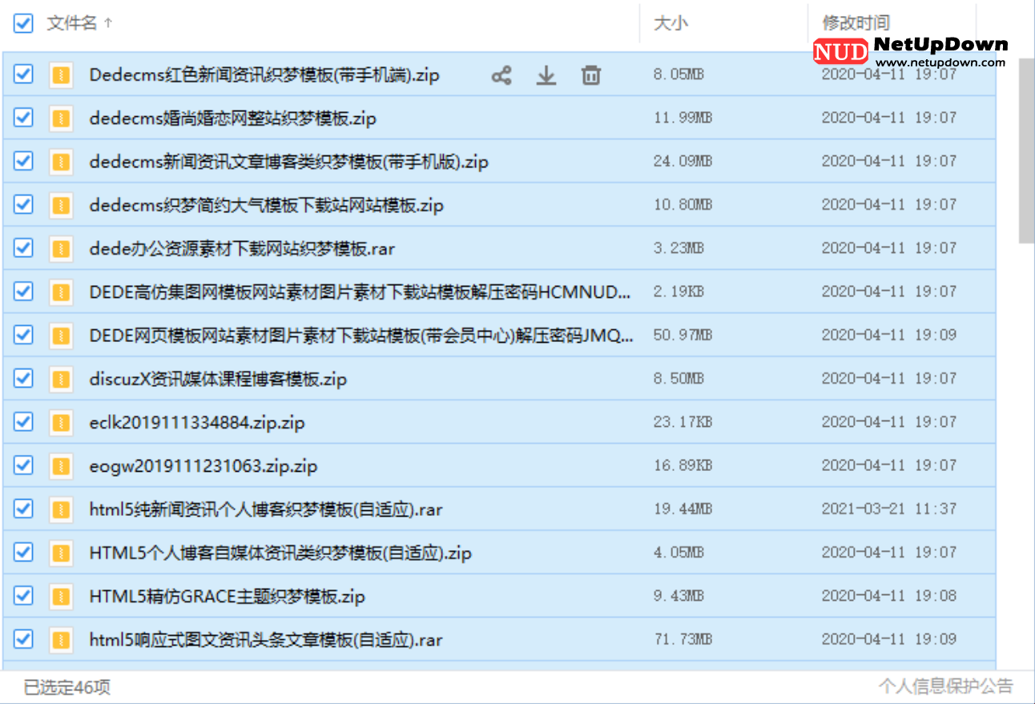The image size is (1035, 704).
Task: Click archive icon of HTML5个人博客自媒体资讯类织梦模板
Action: [61, 553]
